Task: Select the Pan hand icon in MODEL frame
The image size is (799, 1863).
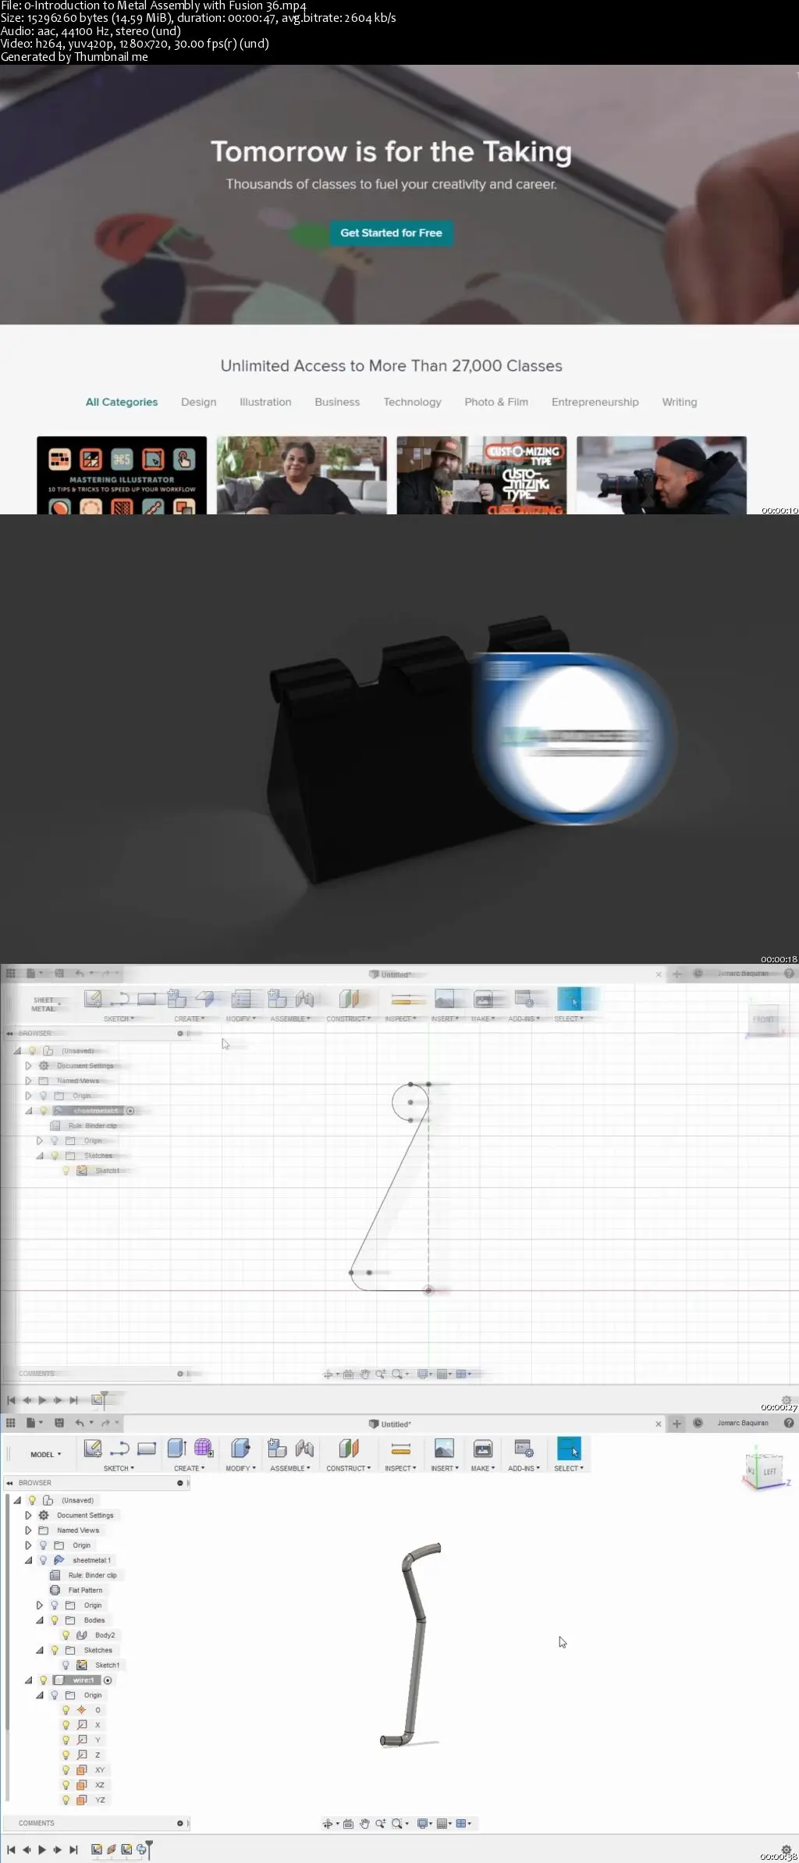Action: pyautogui.click(x=364, y=1823)
